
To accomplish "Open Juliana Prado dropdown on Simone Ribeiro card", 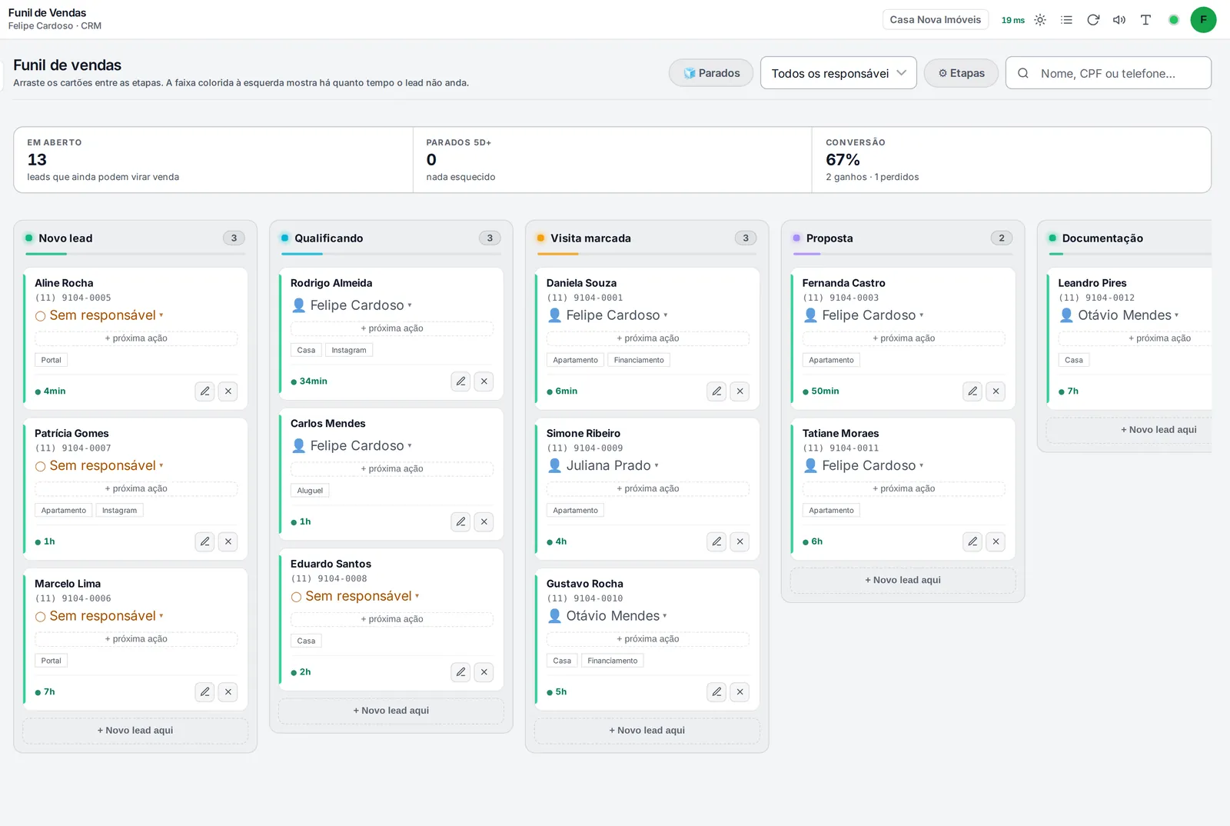I will point(603,466).
